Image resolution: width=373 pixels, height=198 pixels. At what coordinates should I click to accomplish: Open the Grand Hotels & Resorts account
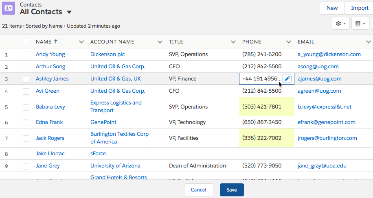[x=118, y=177]
